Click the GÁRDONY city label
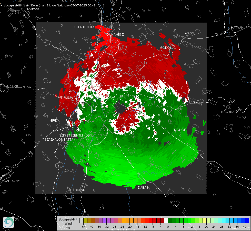Screen dimensions: 251x231 pyautogui.click(x=12, y=181)
